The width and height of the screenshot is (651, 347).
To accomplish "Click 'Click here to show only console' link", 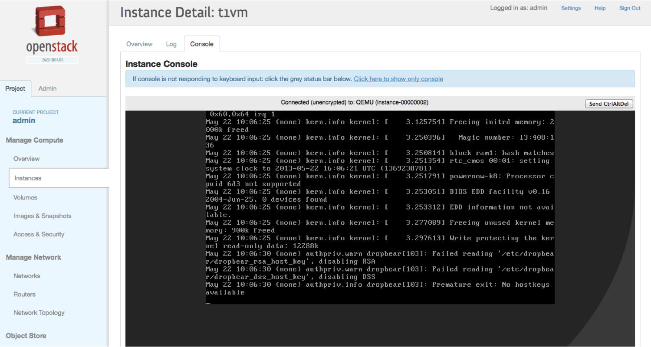I will pos(398,79).
